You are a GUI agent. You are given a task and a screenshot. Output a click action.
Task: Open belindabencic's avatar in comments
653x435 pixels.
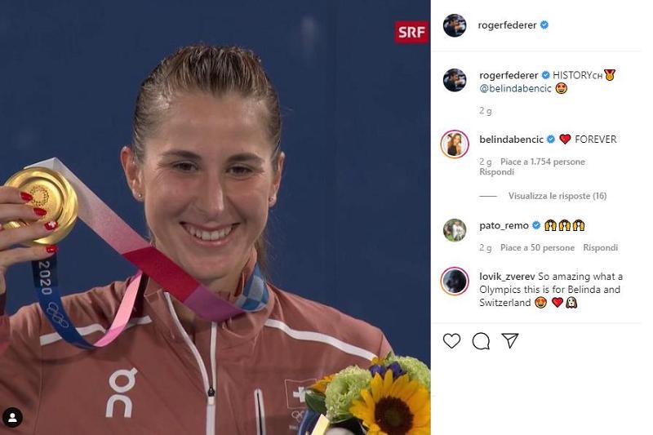click(x=455, y=144)
